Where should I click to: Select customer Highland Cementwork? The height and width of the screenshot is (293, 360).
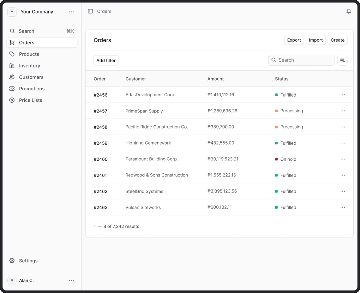pos(148,143)
